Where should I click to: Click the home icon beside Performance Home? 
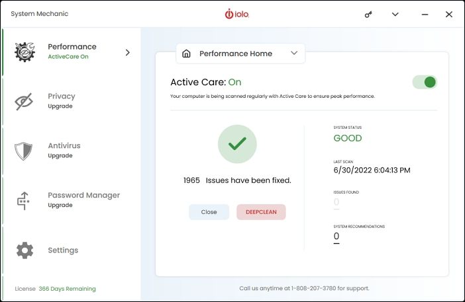(186, 54)
